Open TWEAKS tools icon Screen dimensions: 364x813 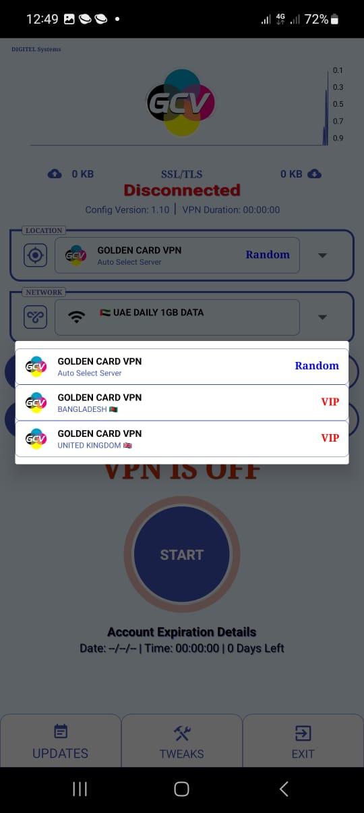pyautogui.click(x=182, y=733)
